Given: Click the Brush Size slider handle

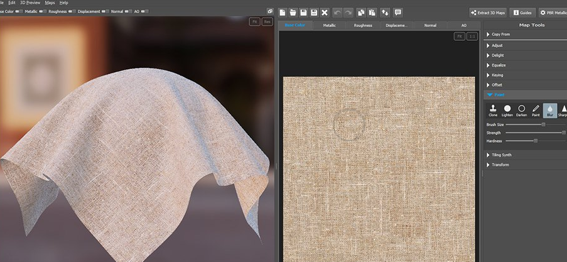Looking at the screenshot, I should coord(544,125).
